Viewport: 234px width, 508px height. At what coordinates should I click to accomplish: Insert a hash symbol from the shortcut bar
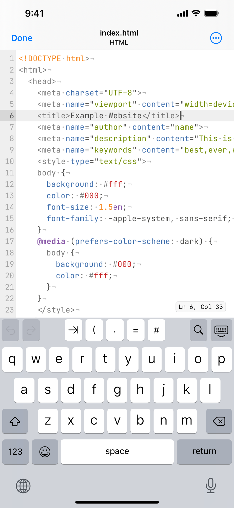157,330
